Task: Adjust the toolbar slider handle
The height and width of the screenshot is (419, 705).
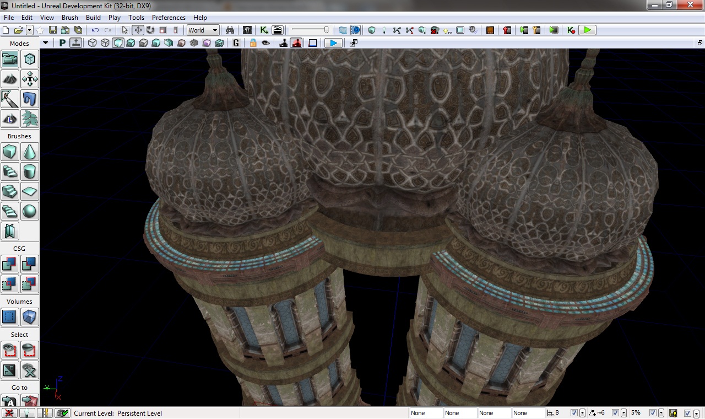Action: point(327,30)
